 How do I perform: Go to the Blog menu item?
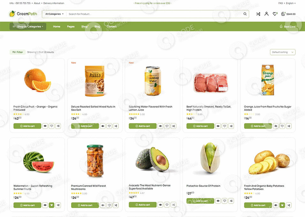(97, 26)
